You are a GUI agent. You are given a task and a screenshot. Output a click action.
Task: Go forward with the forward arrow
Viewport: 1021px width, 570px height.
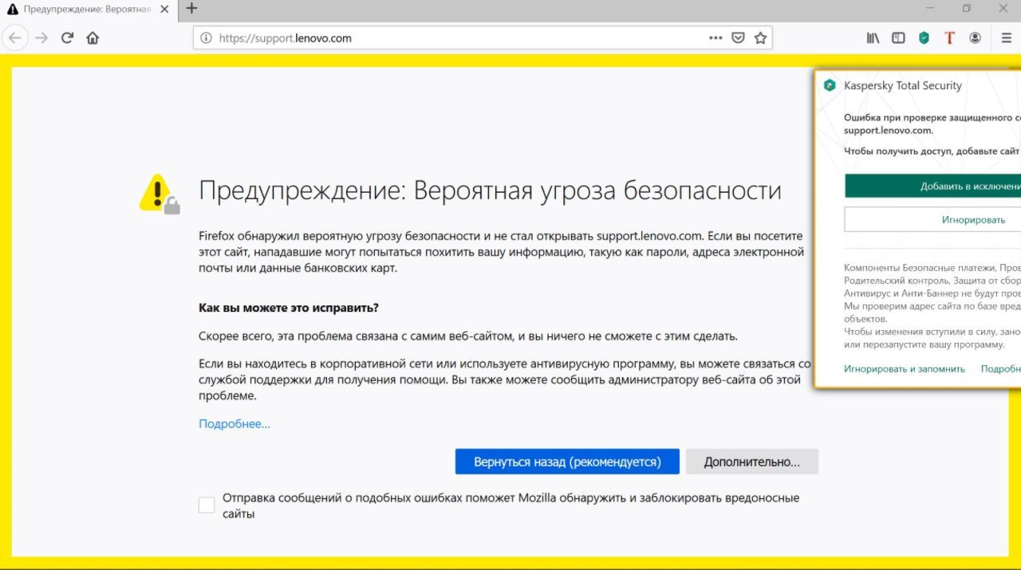41,37
